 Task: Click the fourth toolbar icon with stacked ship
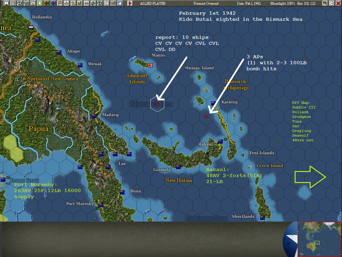click(26, 3)
